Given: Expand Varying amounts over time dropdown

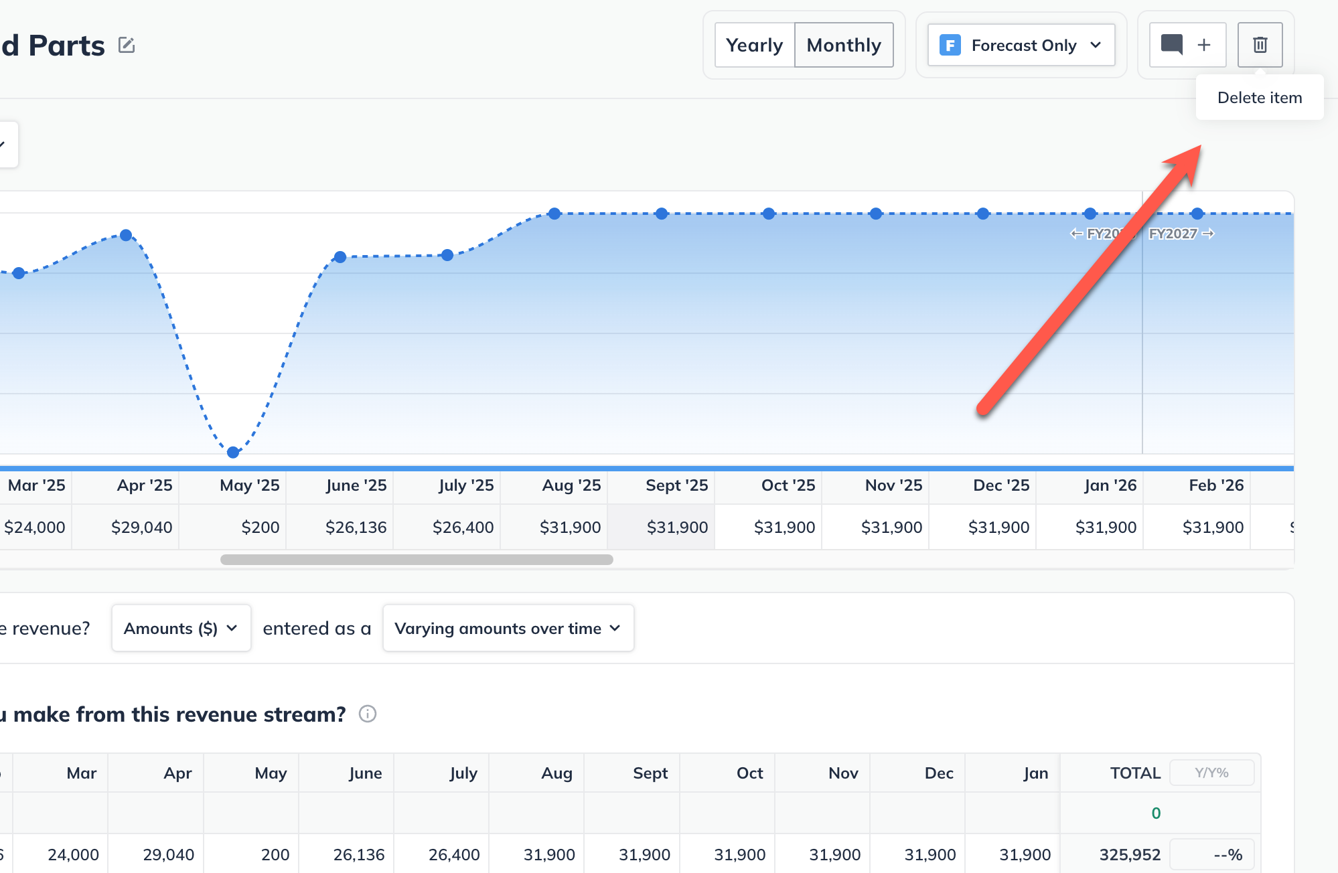Looking at the screenshot, I should click(x=508, y=628).
